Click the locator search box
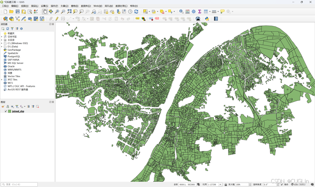Viewport: 315px width, 187px height. point(19,184)
